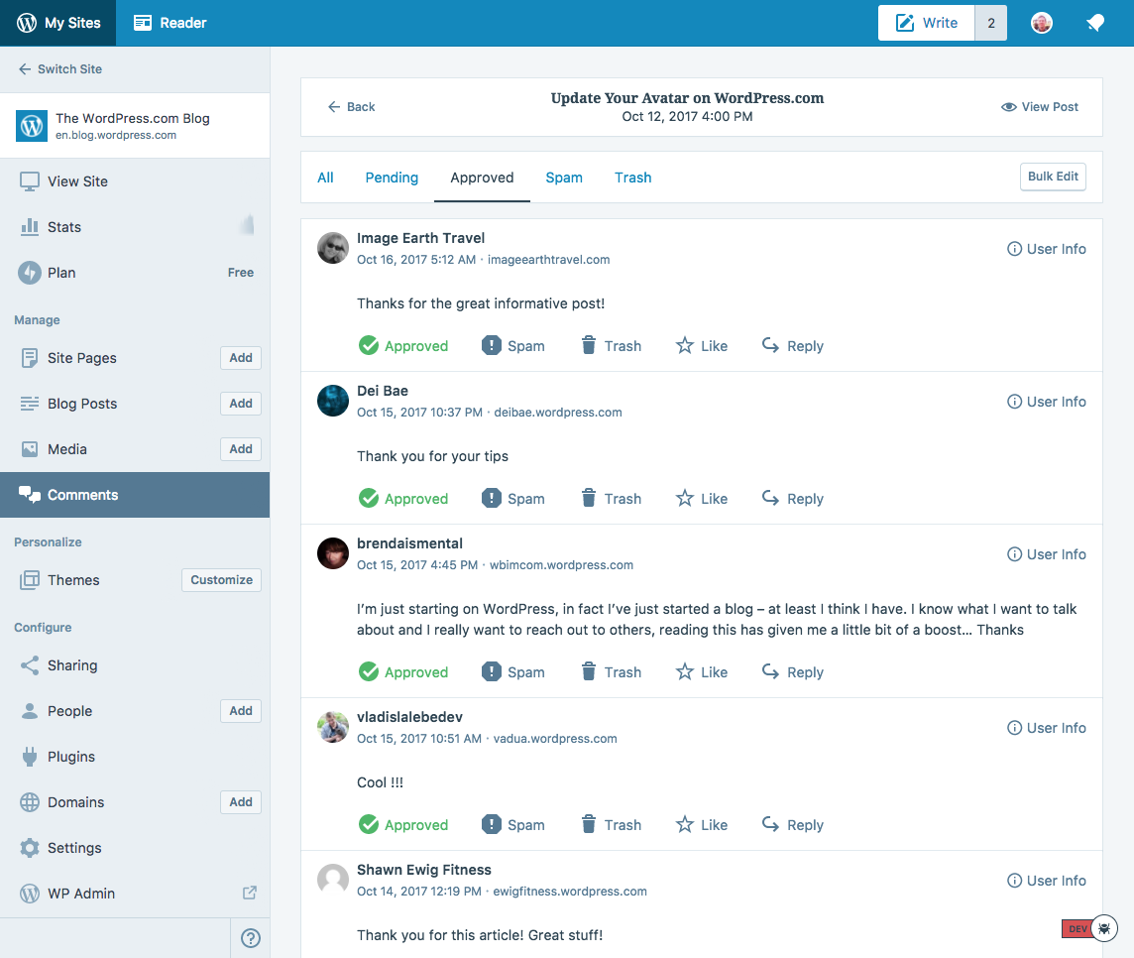This screenshot has width=1134, height=958.
Task: Open User Info for Dei Bae
Action: (x=1047, y=402)
